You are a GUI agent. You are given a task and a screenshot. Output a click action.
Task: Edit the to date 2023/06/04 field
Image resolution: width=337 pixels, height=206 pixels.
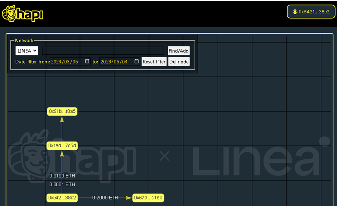pyautogui.click(x=119, y=62)
